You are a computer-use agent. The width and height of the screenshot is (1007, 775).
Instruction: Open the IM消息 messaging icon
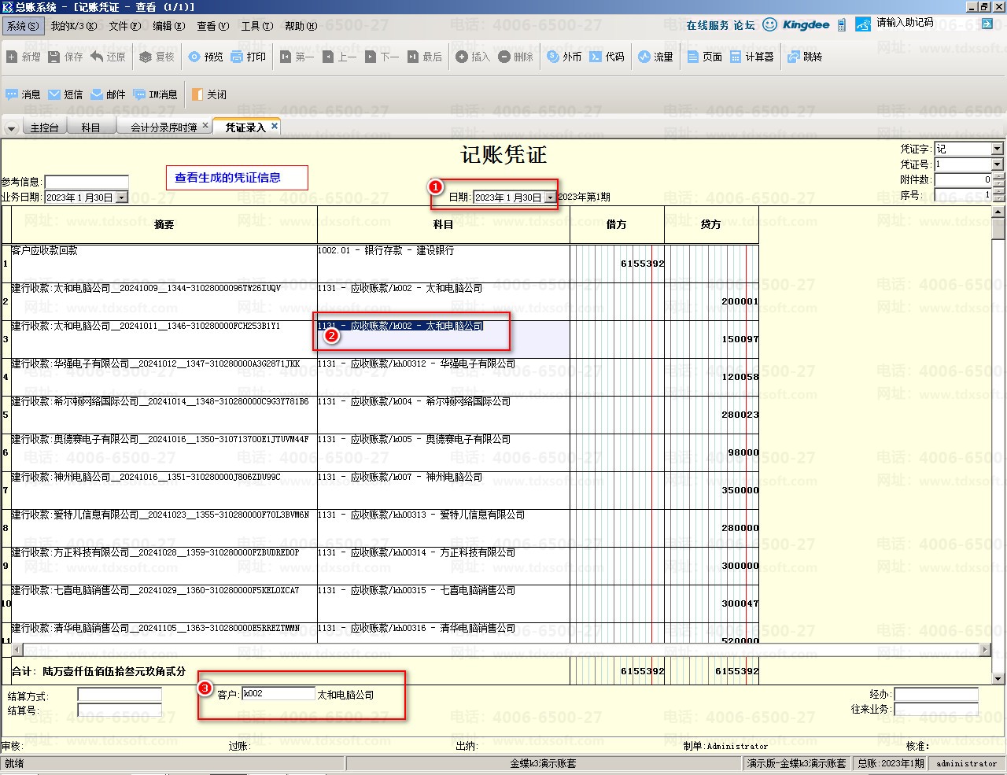[140, 94]
